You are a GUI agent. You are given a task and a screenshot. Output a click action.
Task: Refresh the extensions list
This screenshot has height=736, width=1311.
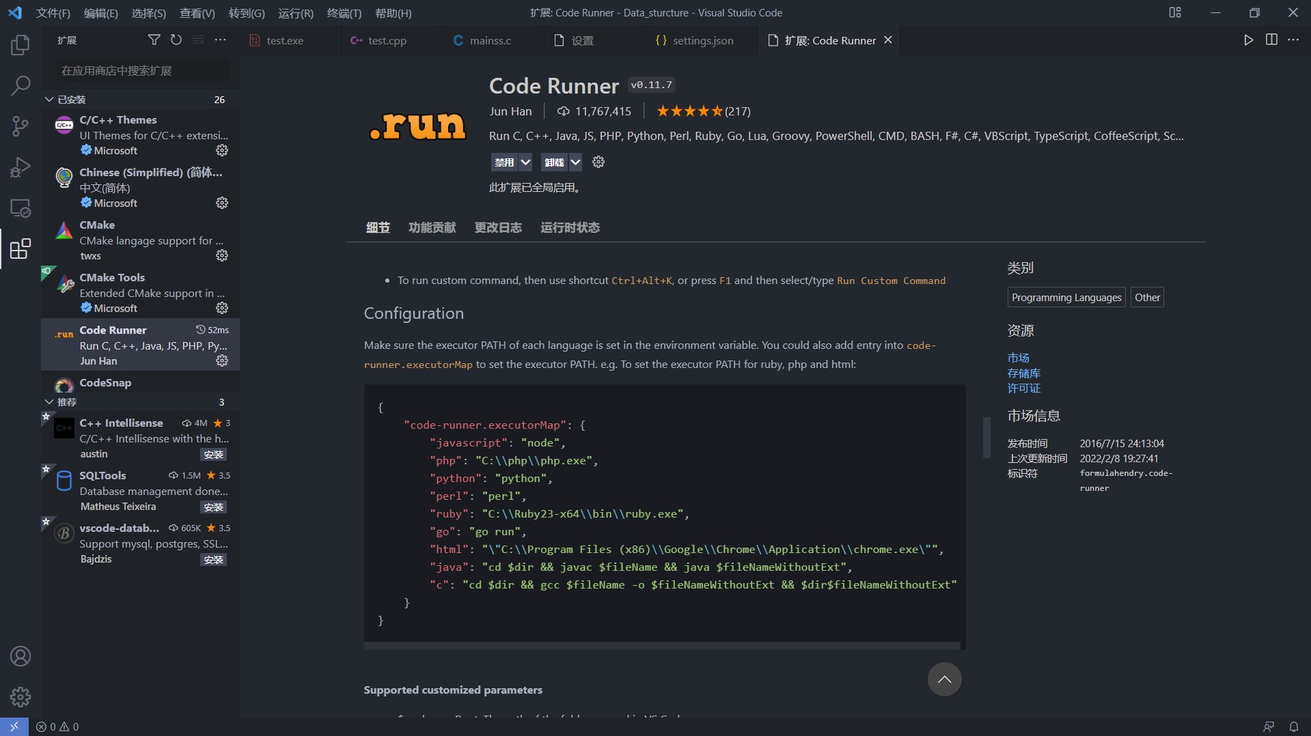pos(176,40)
